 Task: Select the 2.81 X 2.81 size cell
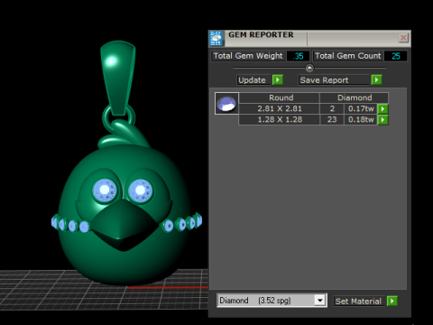[x=280, y=108]
